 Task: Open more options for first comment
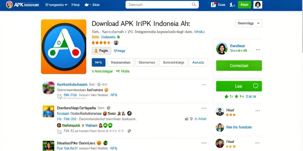204,85
